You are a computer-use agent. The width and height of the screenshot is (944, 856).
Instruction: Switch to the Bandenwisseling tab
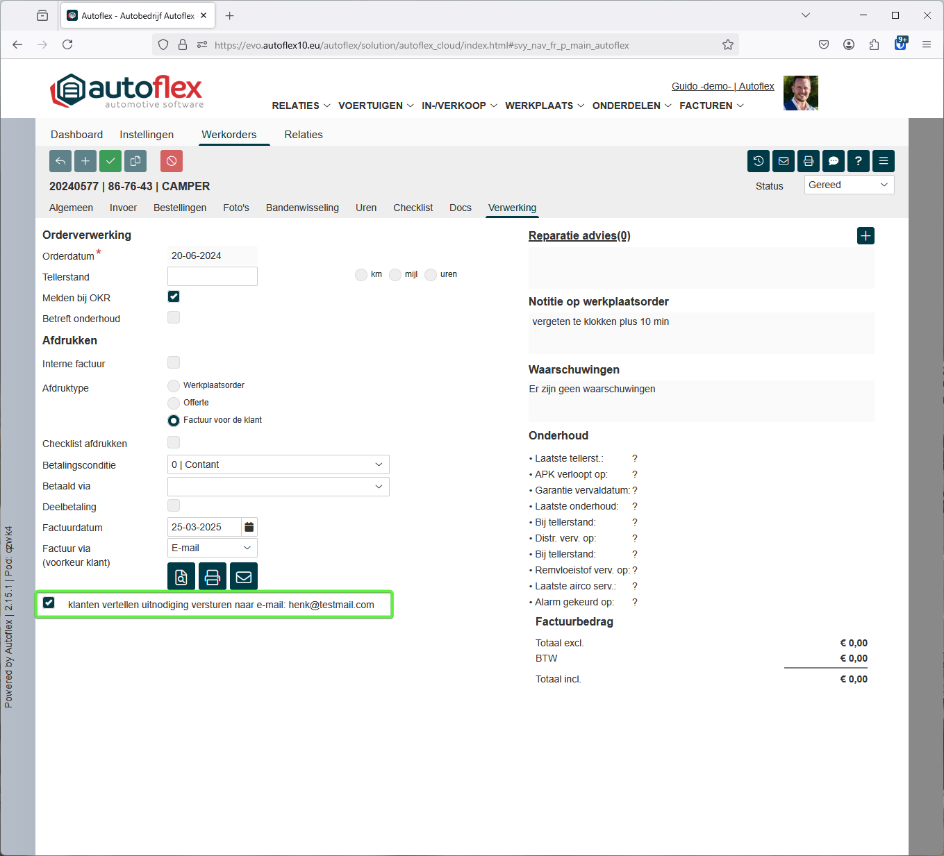302,208
